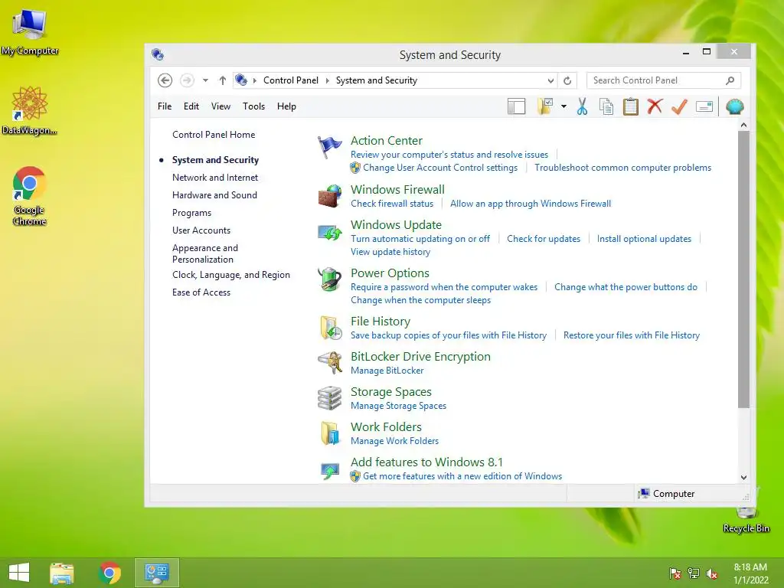
Task: Click the Storage Spaces drives icon
Action: tap(329, 398)
